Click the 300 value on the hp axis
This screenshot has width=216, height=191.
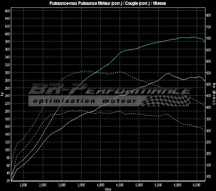pyautogui.click(x=7, y=73)
